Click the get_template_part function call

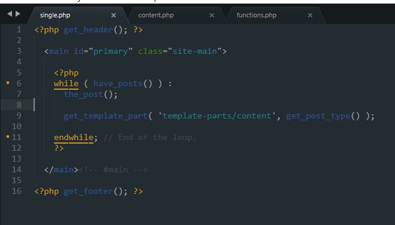(x=105, y=116)
